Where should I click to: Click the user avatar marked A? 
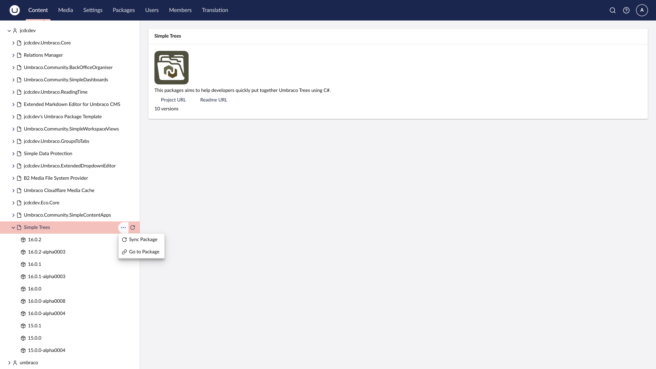point(641,10)
